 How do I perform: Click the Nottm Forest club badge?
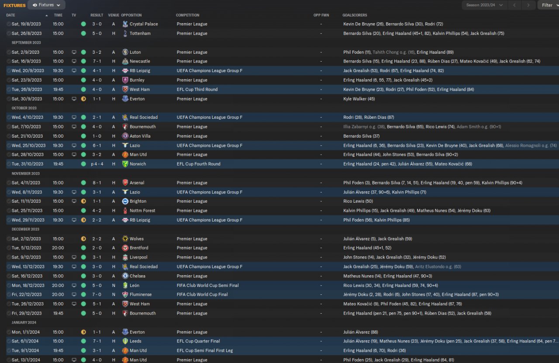[125, 211]
